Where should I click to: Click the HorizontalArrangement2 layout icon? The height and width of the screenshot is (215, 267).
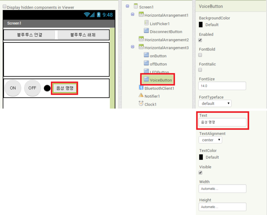141,39
